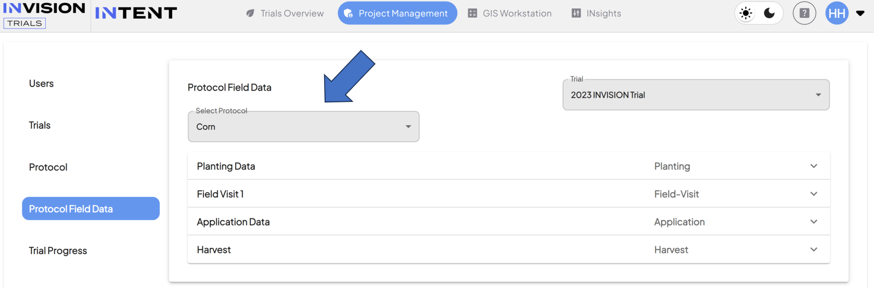The width and height of the screenshot is (874, 291).
Task: Open the Trial dropdown selector
Action: click(x=696, y=95)
